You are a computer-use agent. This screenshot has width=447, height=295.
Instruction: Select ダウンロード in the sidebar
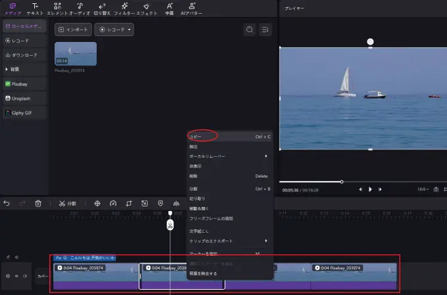(x=24, y=55)
